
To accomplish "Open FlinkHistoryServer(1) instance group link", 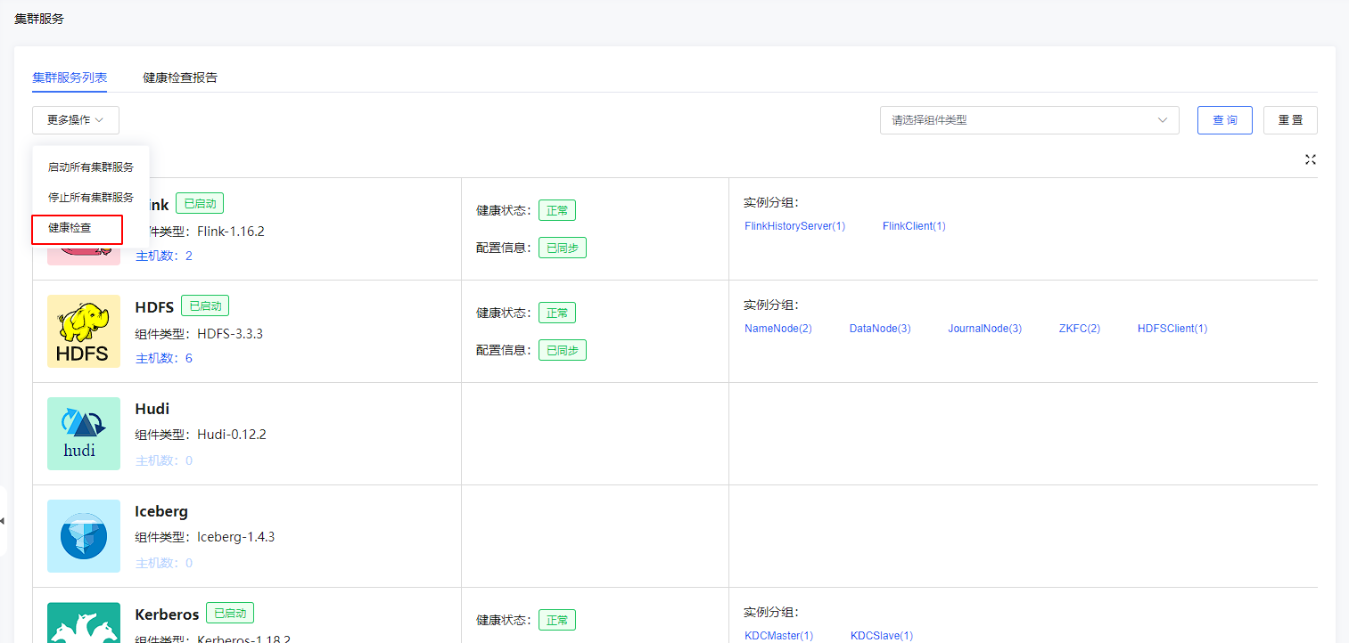I will (794, 226).
